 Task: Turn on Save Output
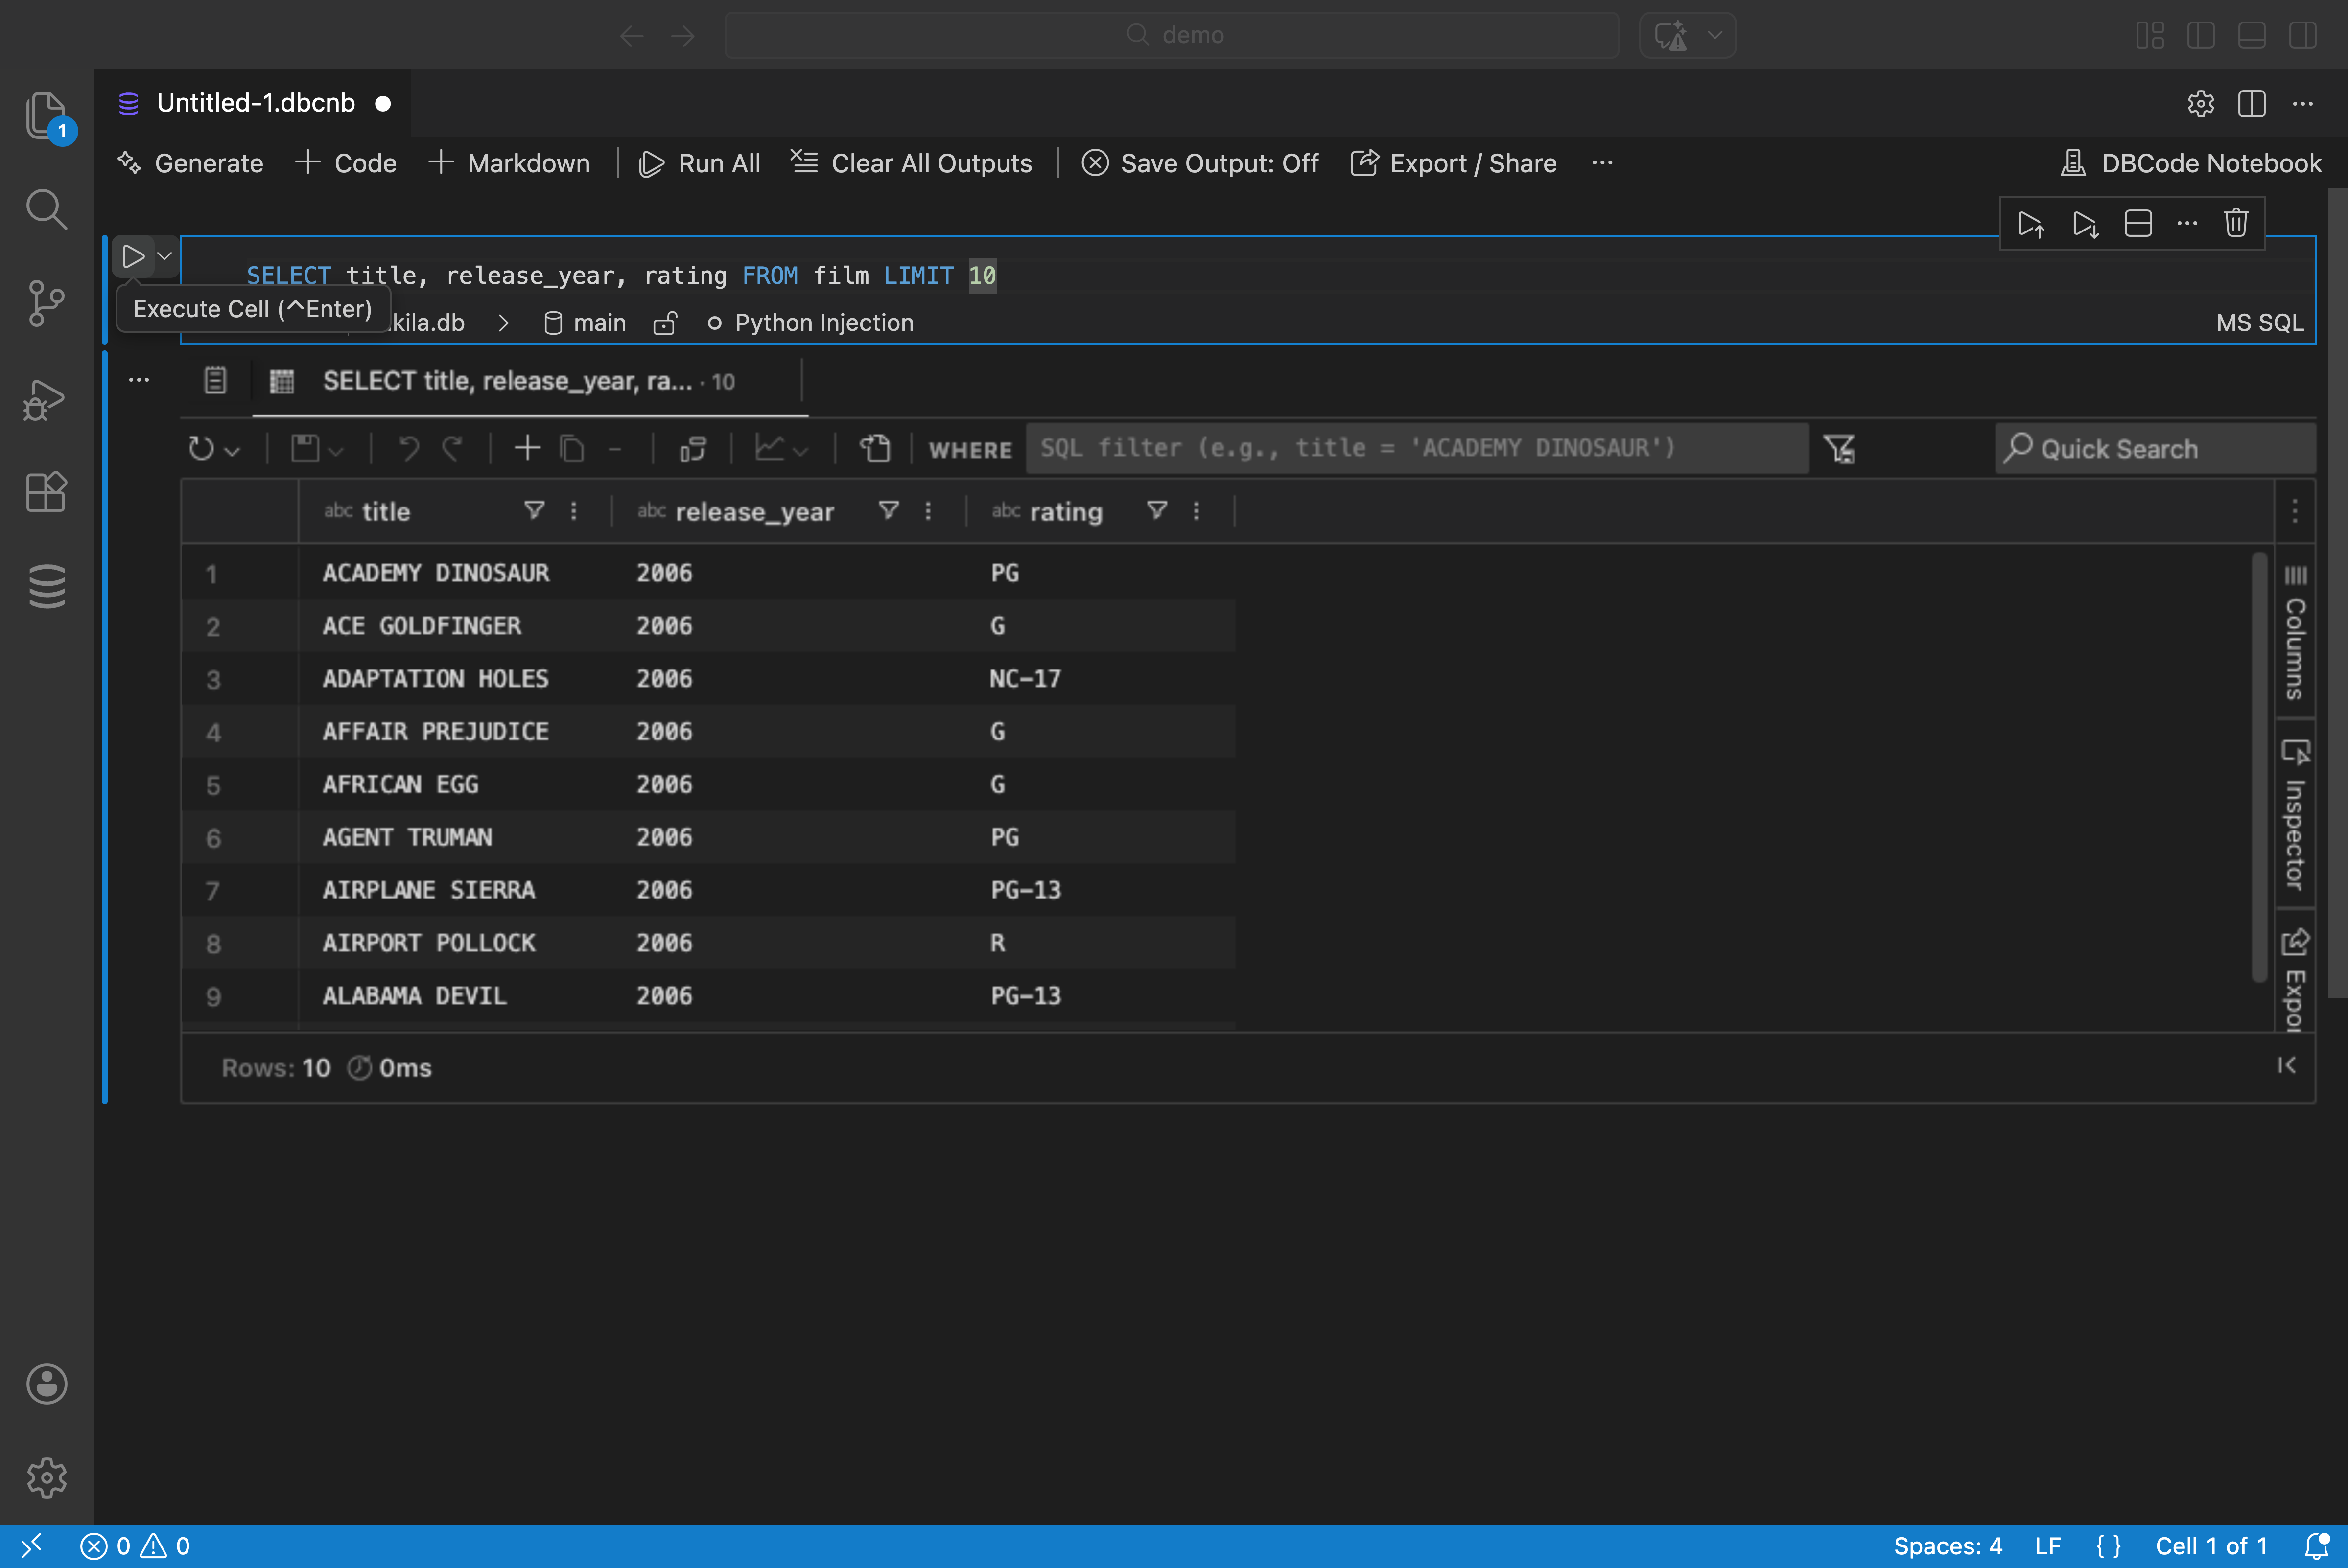coord(1199,163)
